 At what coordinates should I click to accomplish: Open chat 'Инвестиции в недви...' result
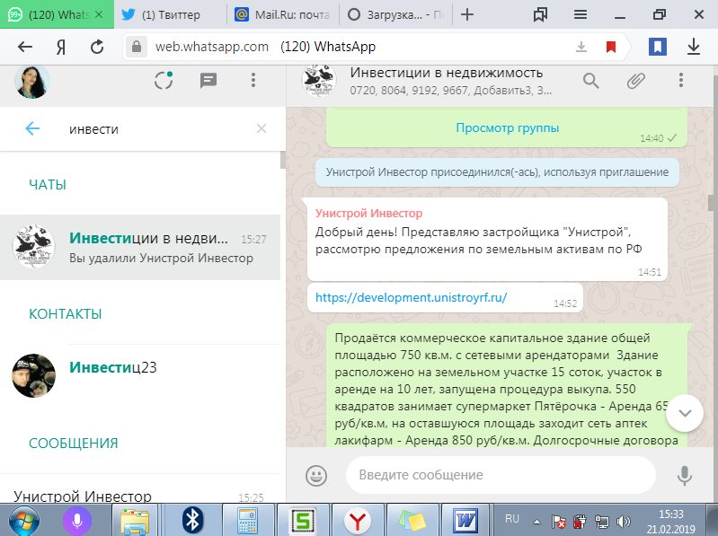(140, 247)
